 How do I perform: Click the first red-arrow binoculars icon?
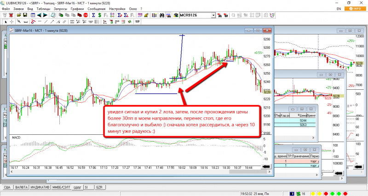pyautogui.click(x=220, y=15)
